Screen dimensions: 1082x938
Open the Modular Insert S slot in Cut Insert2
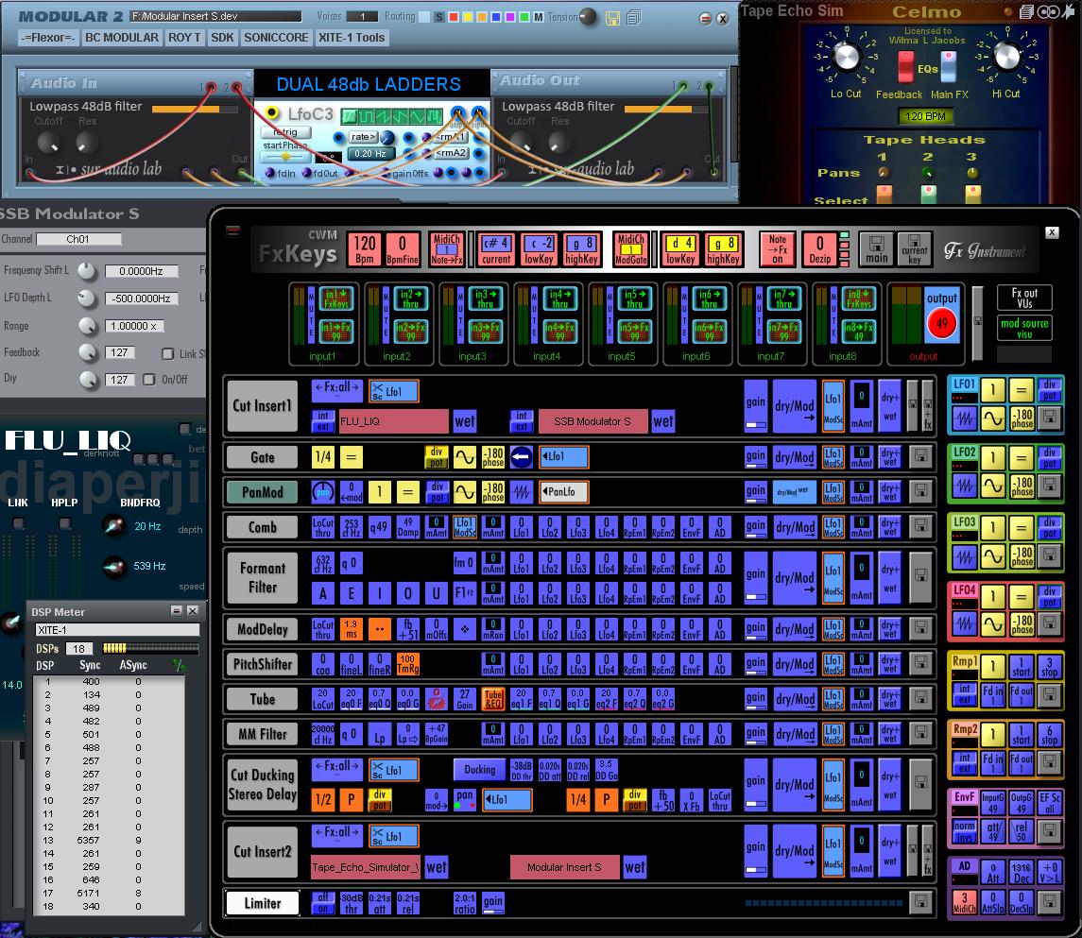(x=564, y=867)
